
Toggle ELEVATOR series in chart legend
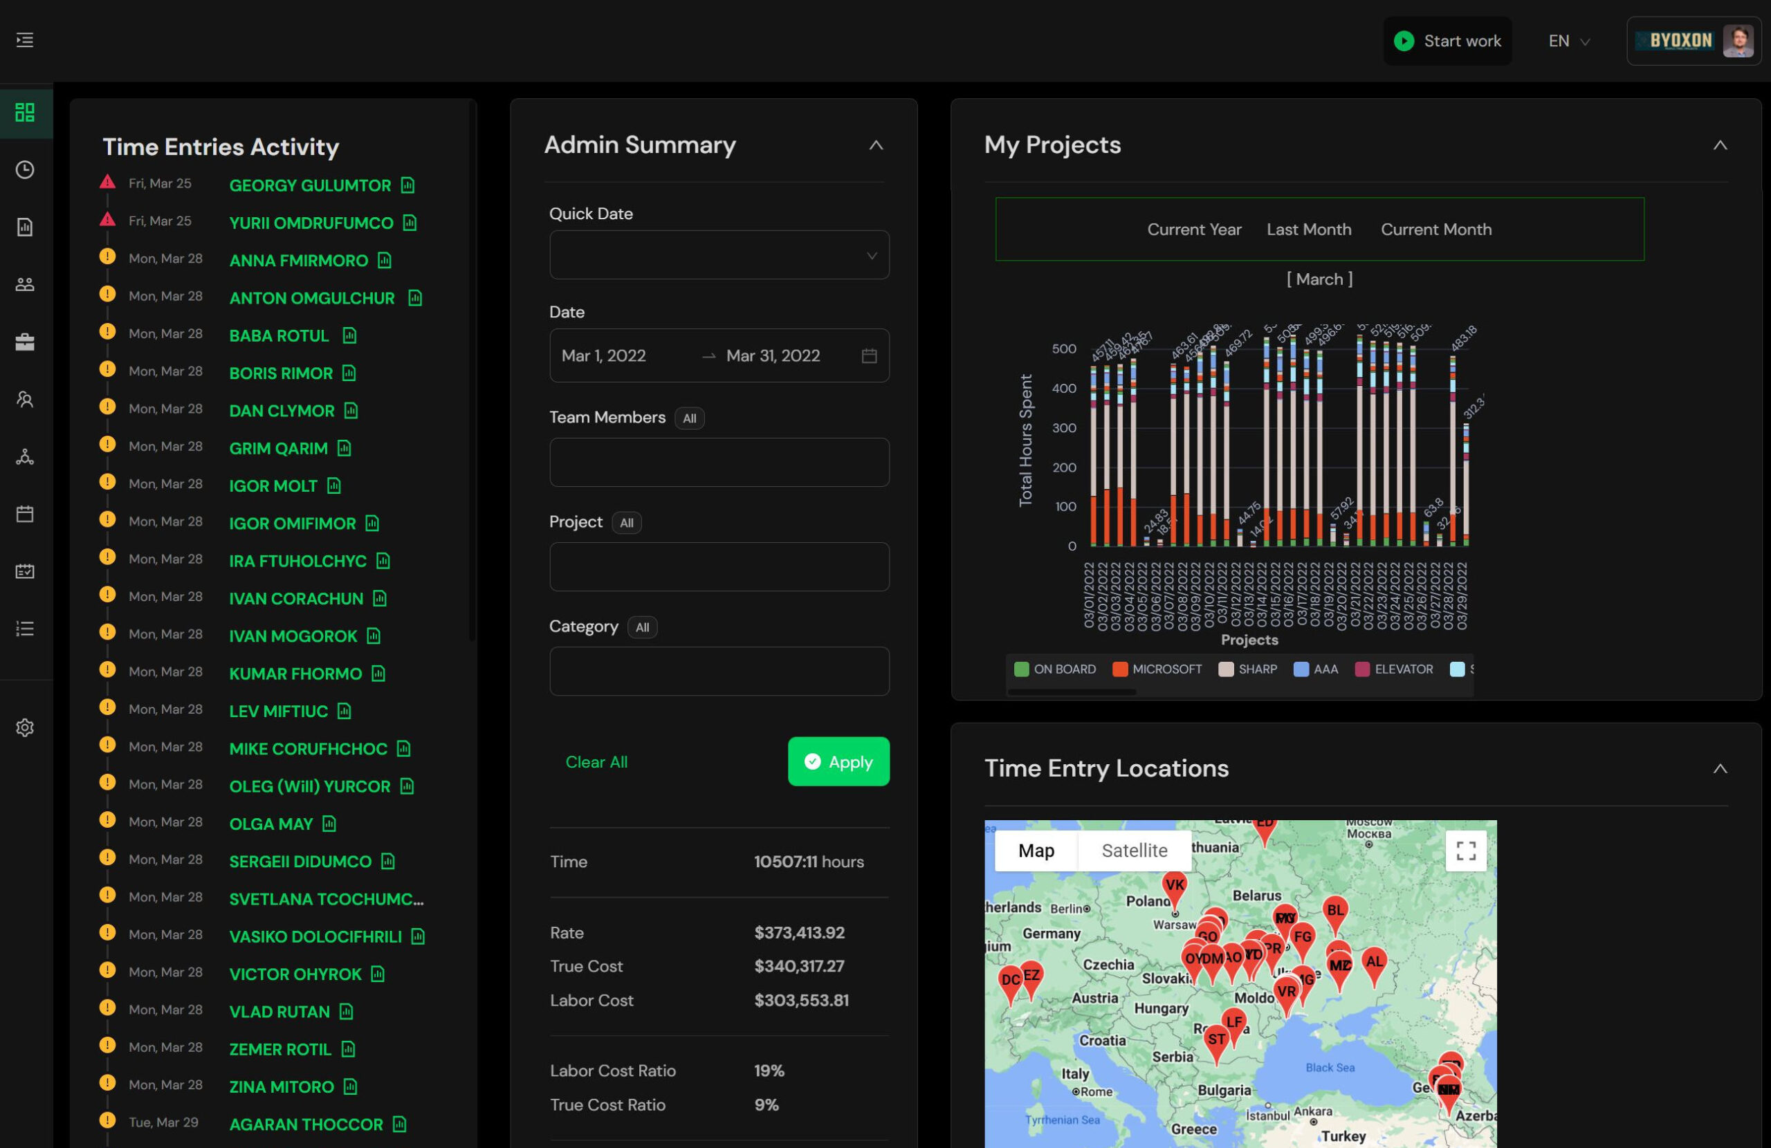(x=1394, y=669)
